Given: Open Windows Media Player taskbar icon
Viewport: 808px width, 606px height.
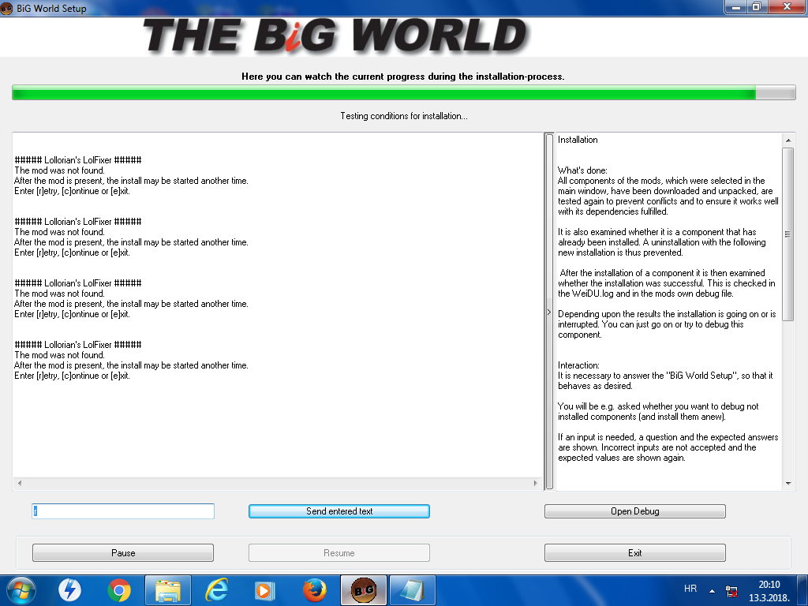Looking at the screenshot, I should 266,590.
